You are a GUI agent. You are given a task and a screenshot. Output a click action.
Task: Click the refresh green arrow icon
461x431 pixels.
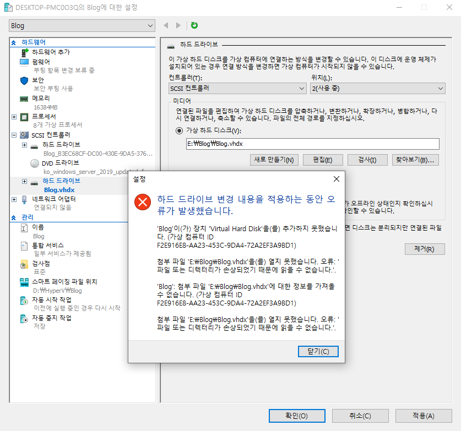pos(194,25)
